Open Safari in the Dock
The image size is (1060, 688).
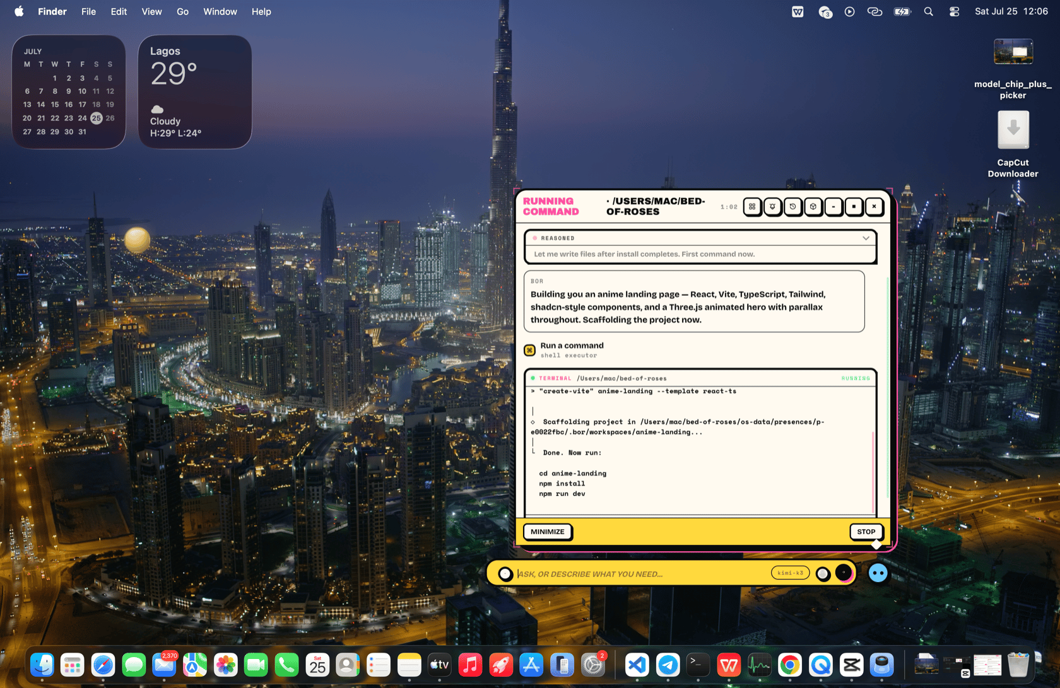[103, 665]
